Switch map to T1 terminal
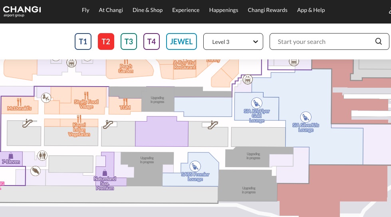 [x=83, y=41]
